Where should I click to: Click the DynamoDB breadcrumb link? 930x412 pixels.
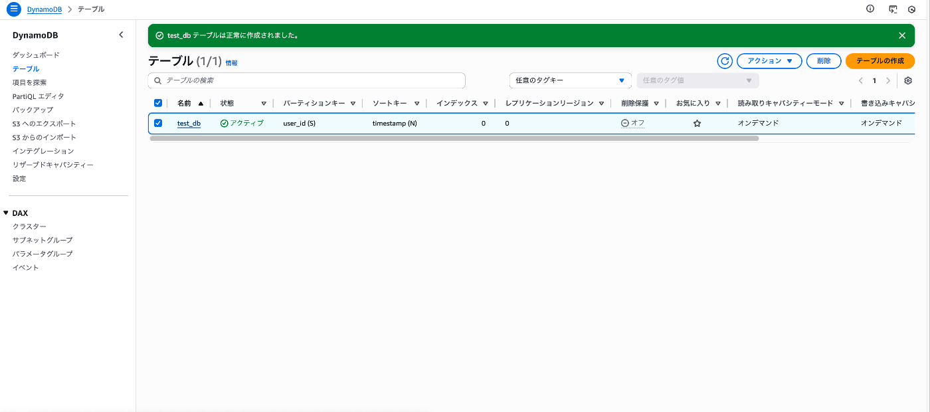point(45,9)
